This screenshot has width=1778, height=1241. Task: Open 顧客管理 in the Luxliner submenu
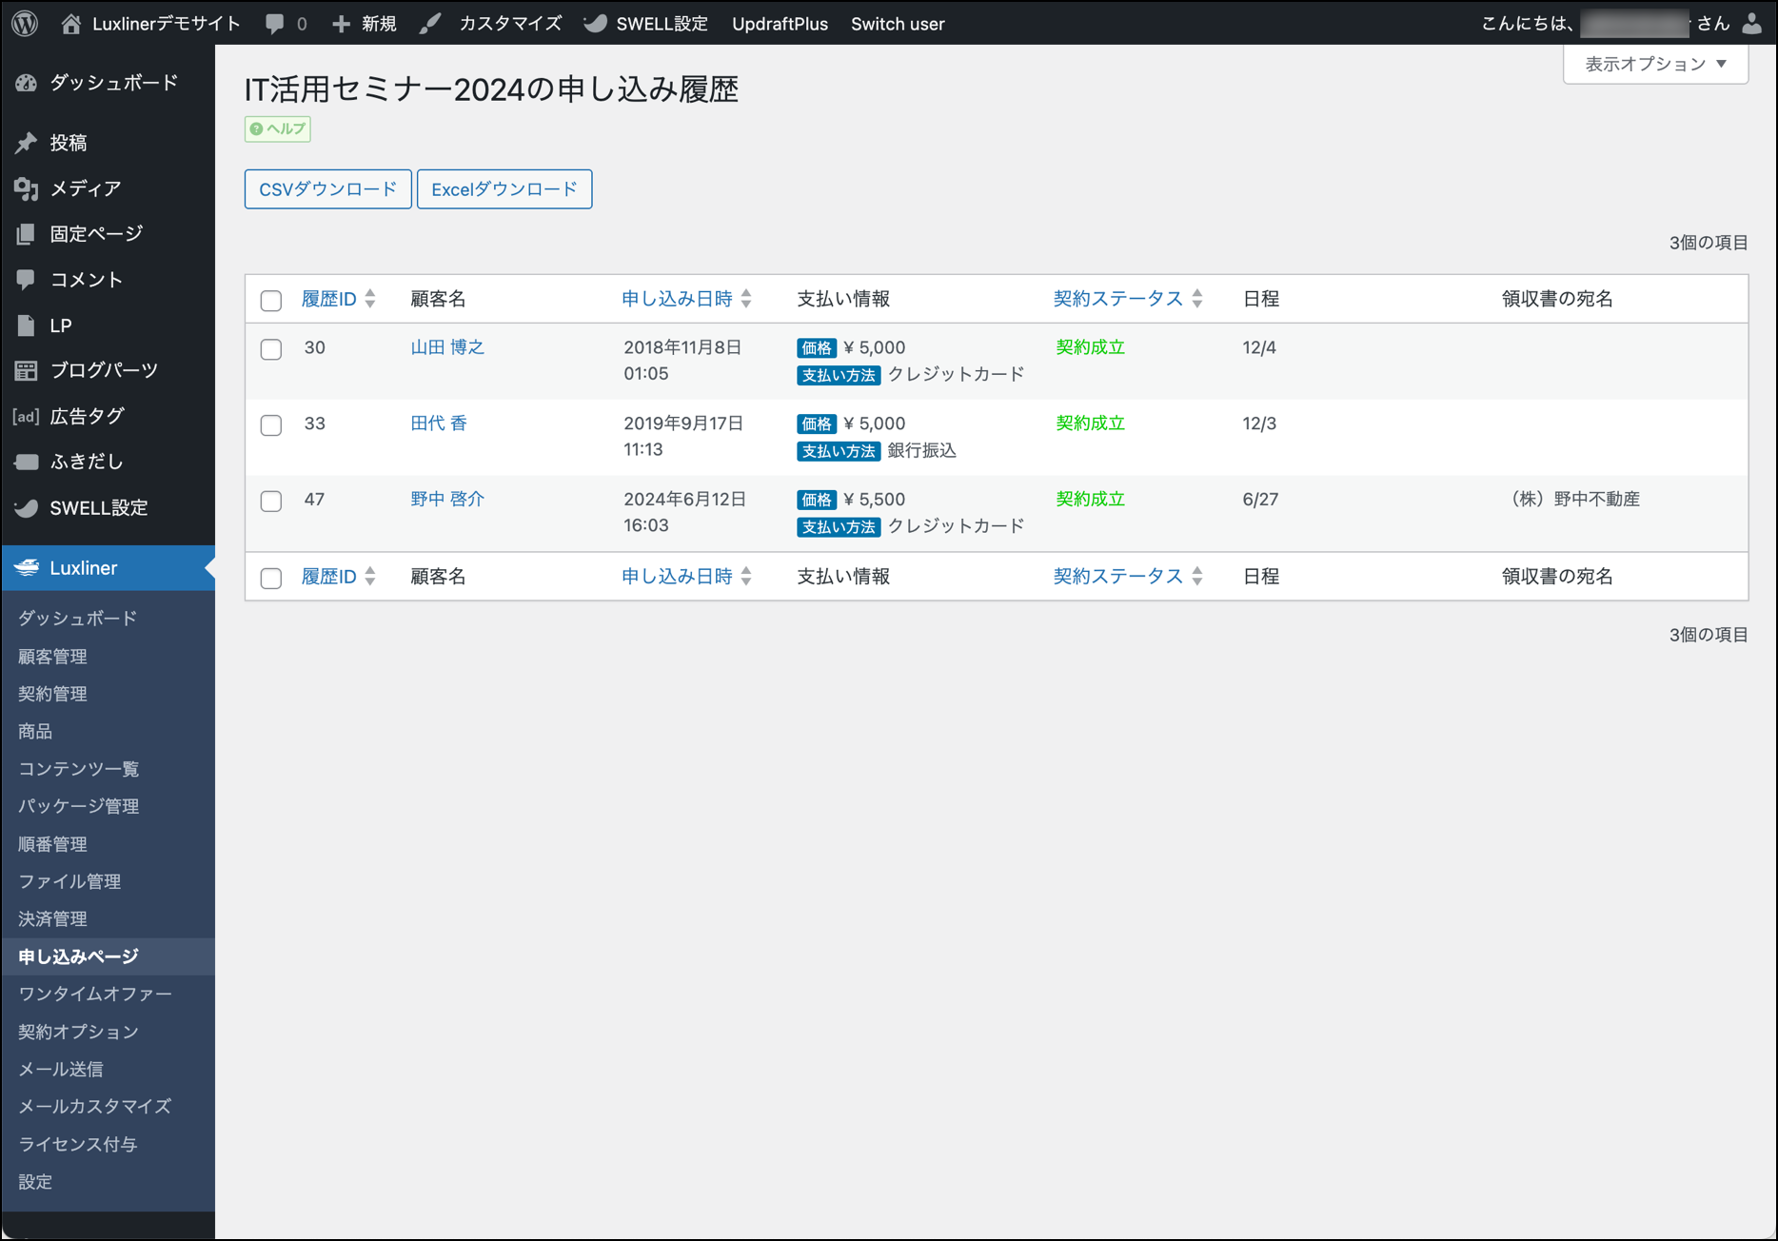click(52, 656)
